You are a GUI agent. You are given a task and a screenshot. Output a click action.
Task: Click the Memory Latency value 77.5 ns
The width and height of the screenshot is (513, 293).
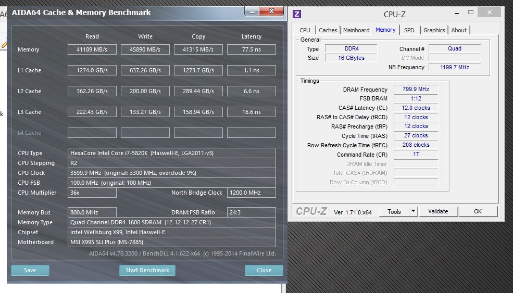(251, 49)
